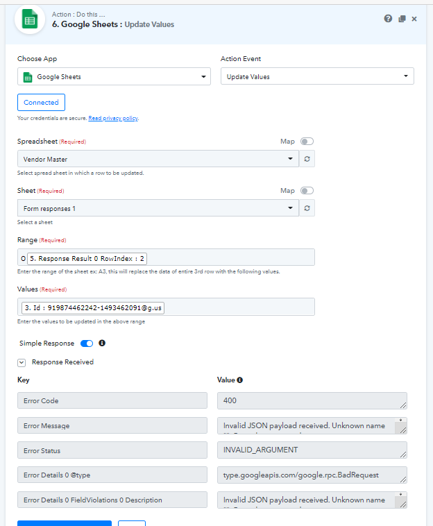Click the Error Message key field

[x=112, y=425]
